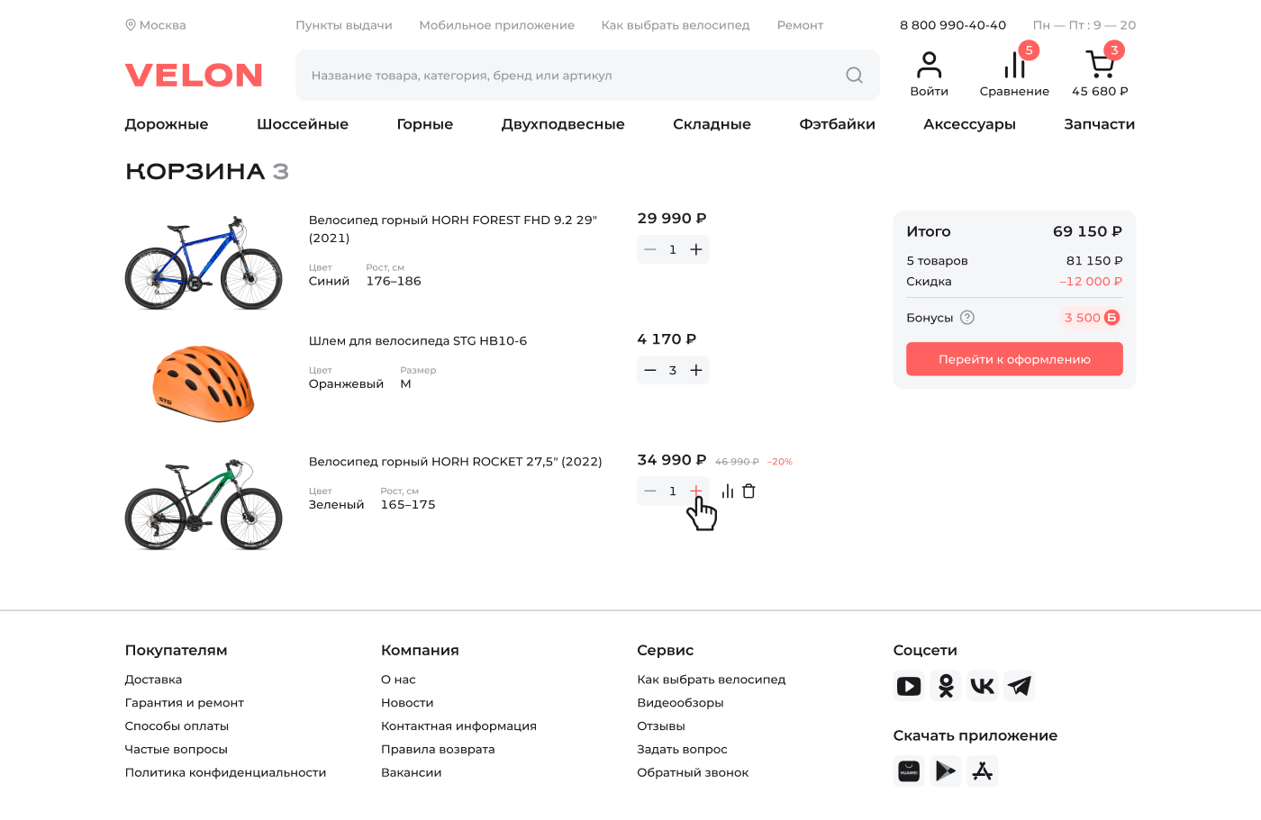Focus the product search input field
Viewport: 1261px width, 820px height.
coord(567,76)
